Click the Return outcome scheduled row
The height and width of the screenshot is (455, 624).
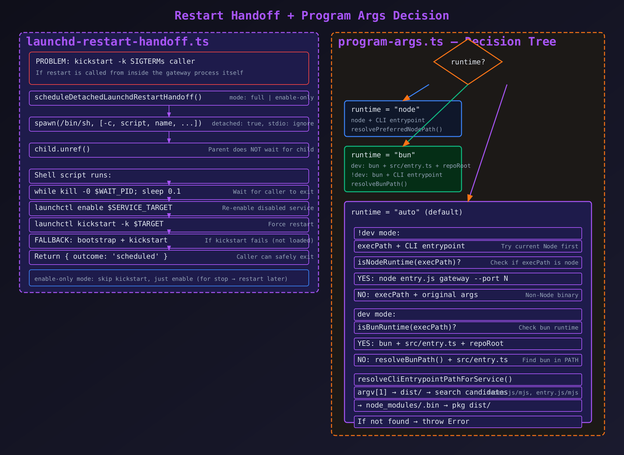tap(169, 257)
